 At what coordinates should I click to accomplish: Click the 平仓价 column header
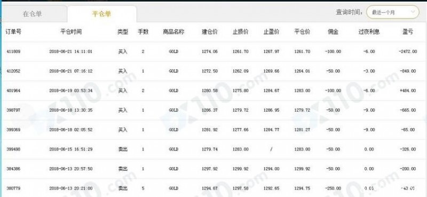pos(302,31)
